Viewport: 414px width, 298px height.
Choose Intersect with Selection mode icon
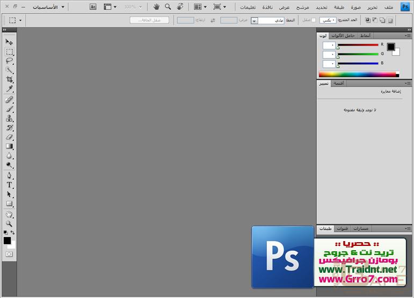tap(367, 20)
